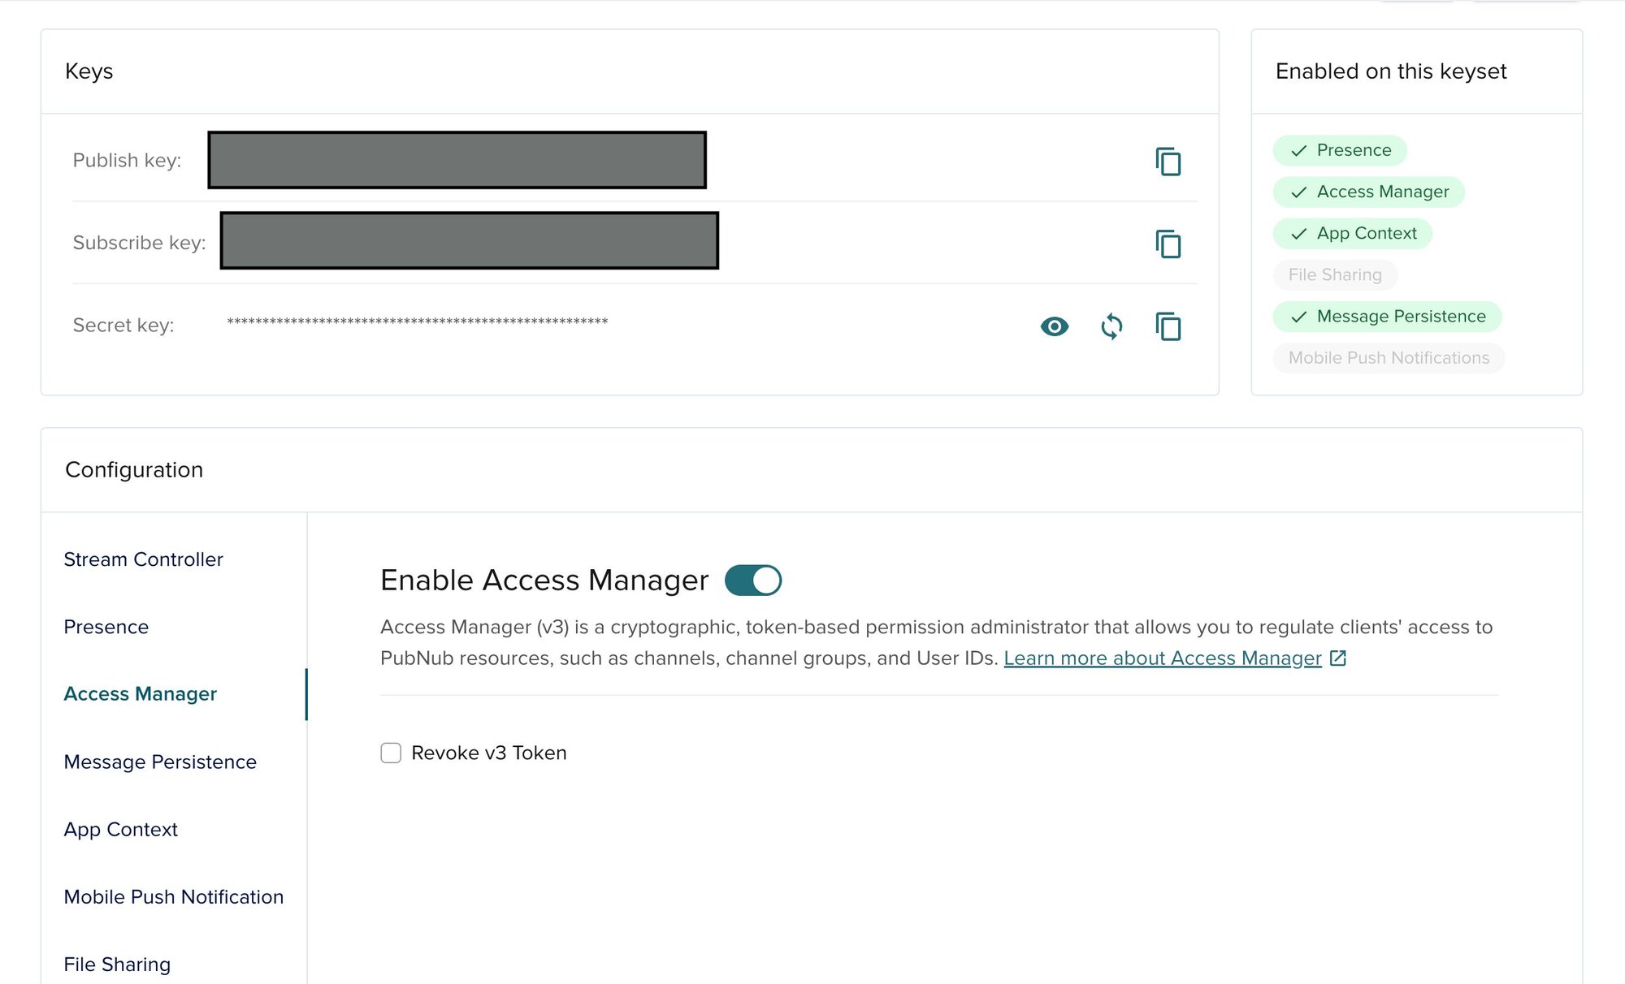
Task: Switch to App Context settings
Action: (x=120, y=829)
